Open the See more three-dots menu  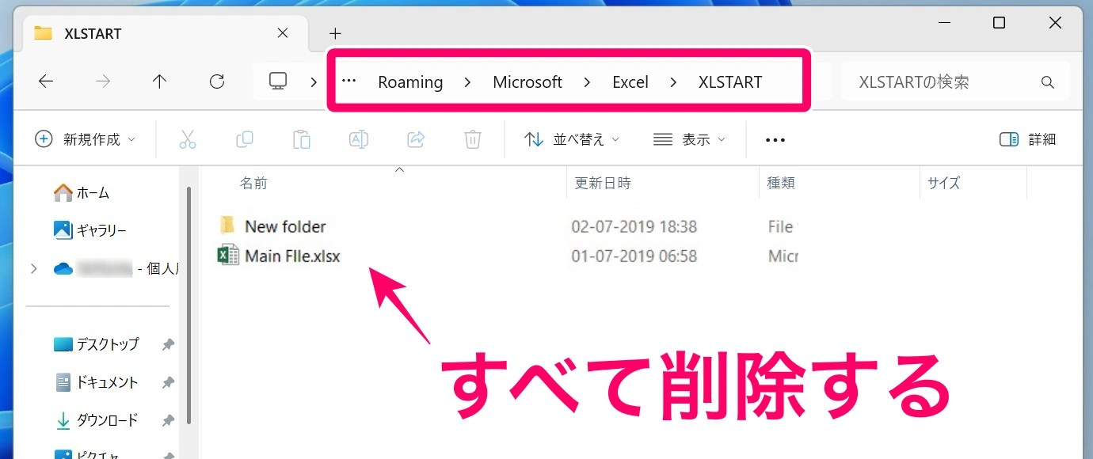(775, 140)
